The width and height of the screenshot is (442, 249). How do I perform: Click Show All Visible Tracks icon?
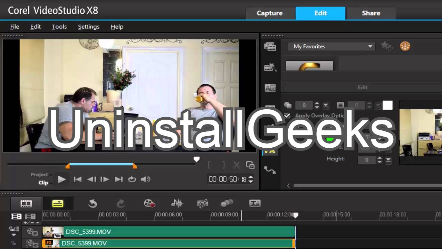click(x=16, y=217)
